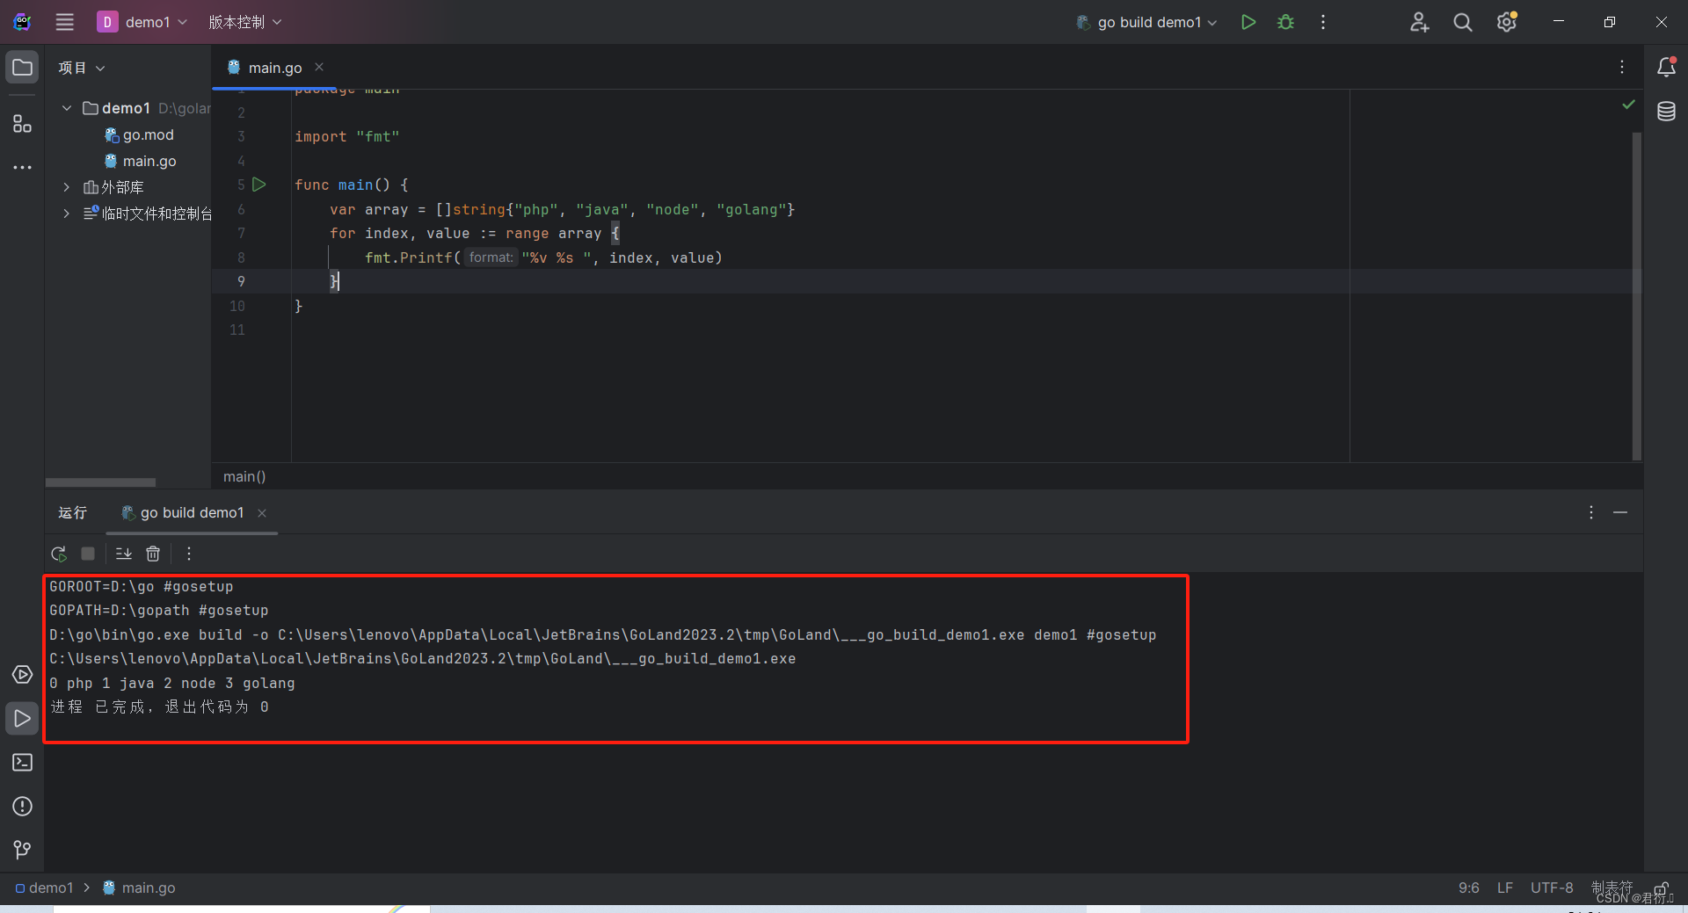Viewport: 1688px width, 913px height.
Task: Click demo1 in the navigation bar
Action: coord(45,888)
